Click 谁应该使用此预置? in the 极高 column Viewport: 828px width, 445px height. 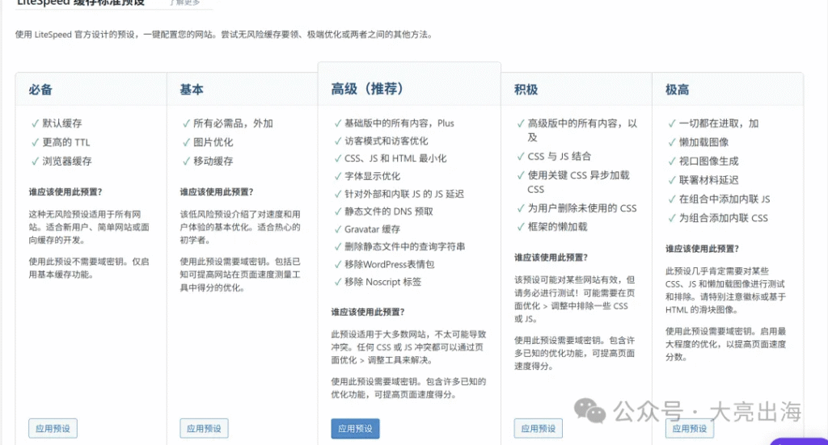point(703,249)
